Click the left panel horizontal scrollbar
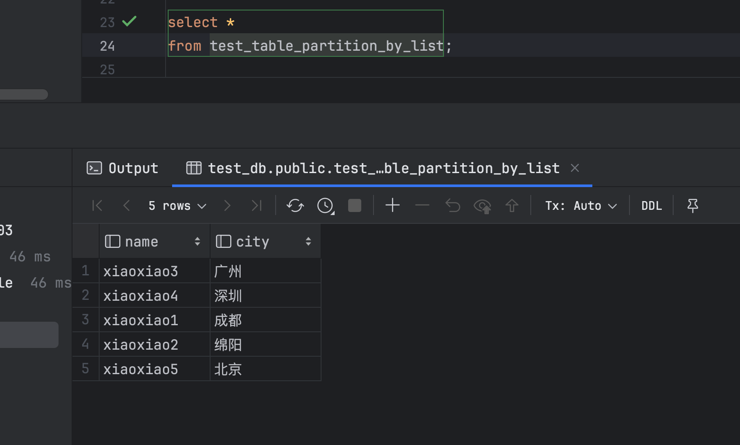 [24, 94]
